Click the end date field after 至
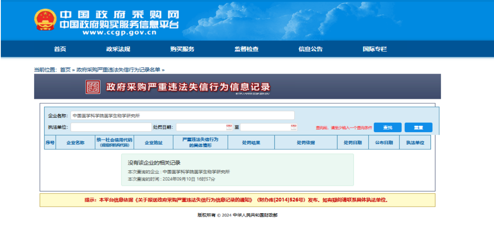Screen dimensions: 494x226 click(x=269, y=127)
